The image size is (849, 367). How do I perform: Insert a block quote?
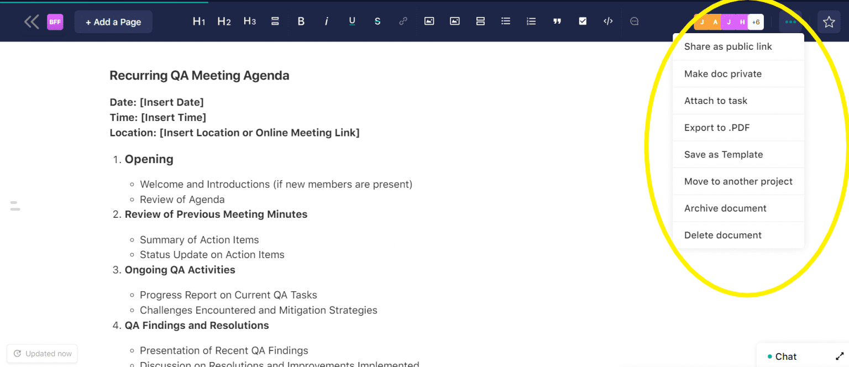[557, 21]
